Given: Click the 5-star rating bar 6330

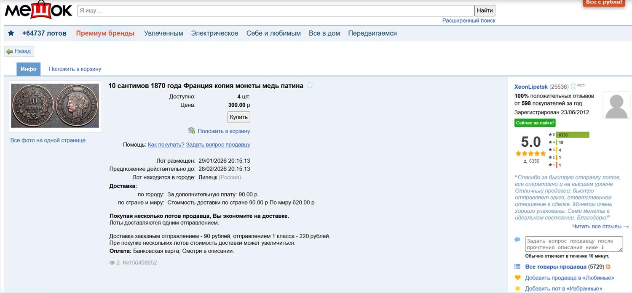Looking at the screenshot, I should click(x=572, y=135).
